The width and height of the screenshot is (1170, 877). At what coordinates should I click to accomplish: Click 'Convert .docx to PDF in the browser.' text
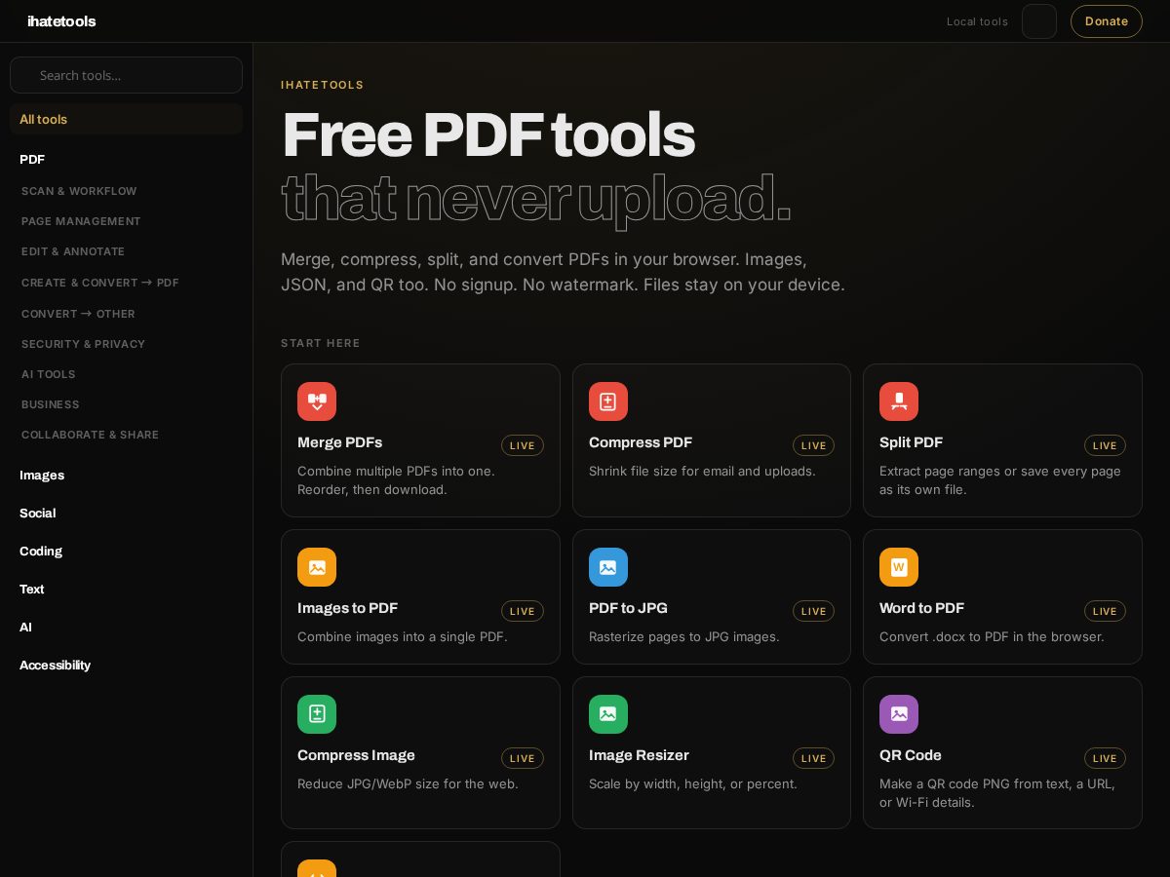click(x=992, y=636)
